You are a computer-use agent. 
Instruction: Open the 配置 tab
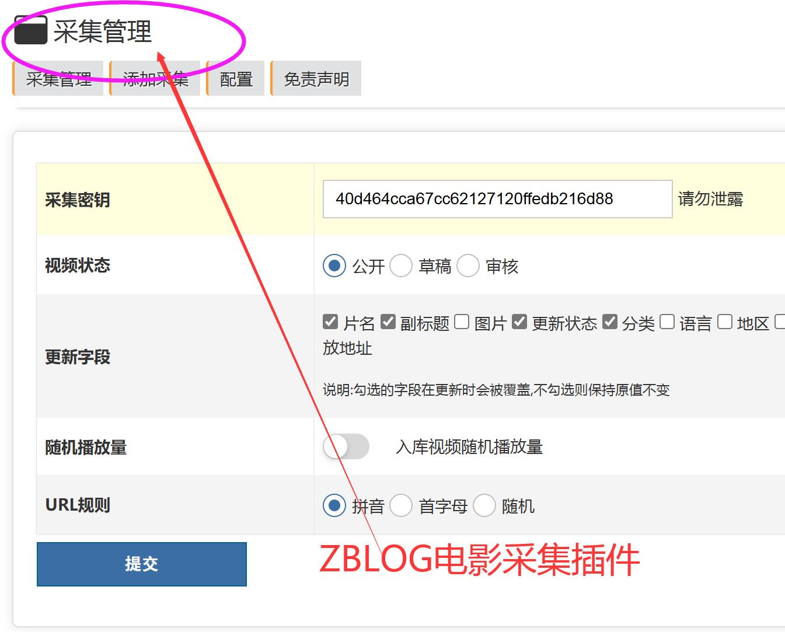click(x=236, y=79)
